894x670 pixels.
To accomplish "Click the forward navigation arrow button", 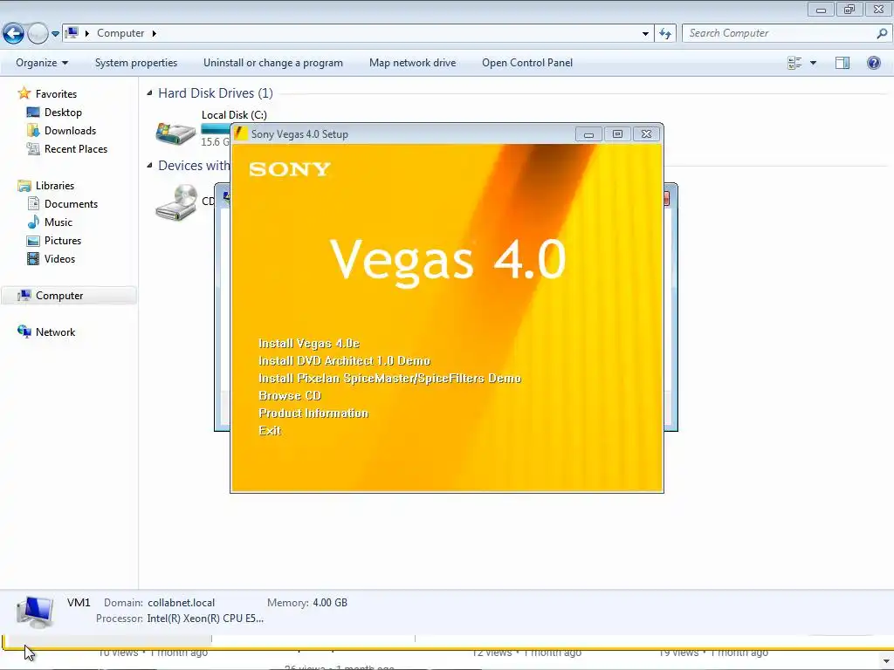I will click(x=38, y=33).
